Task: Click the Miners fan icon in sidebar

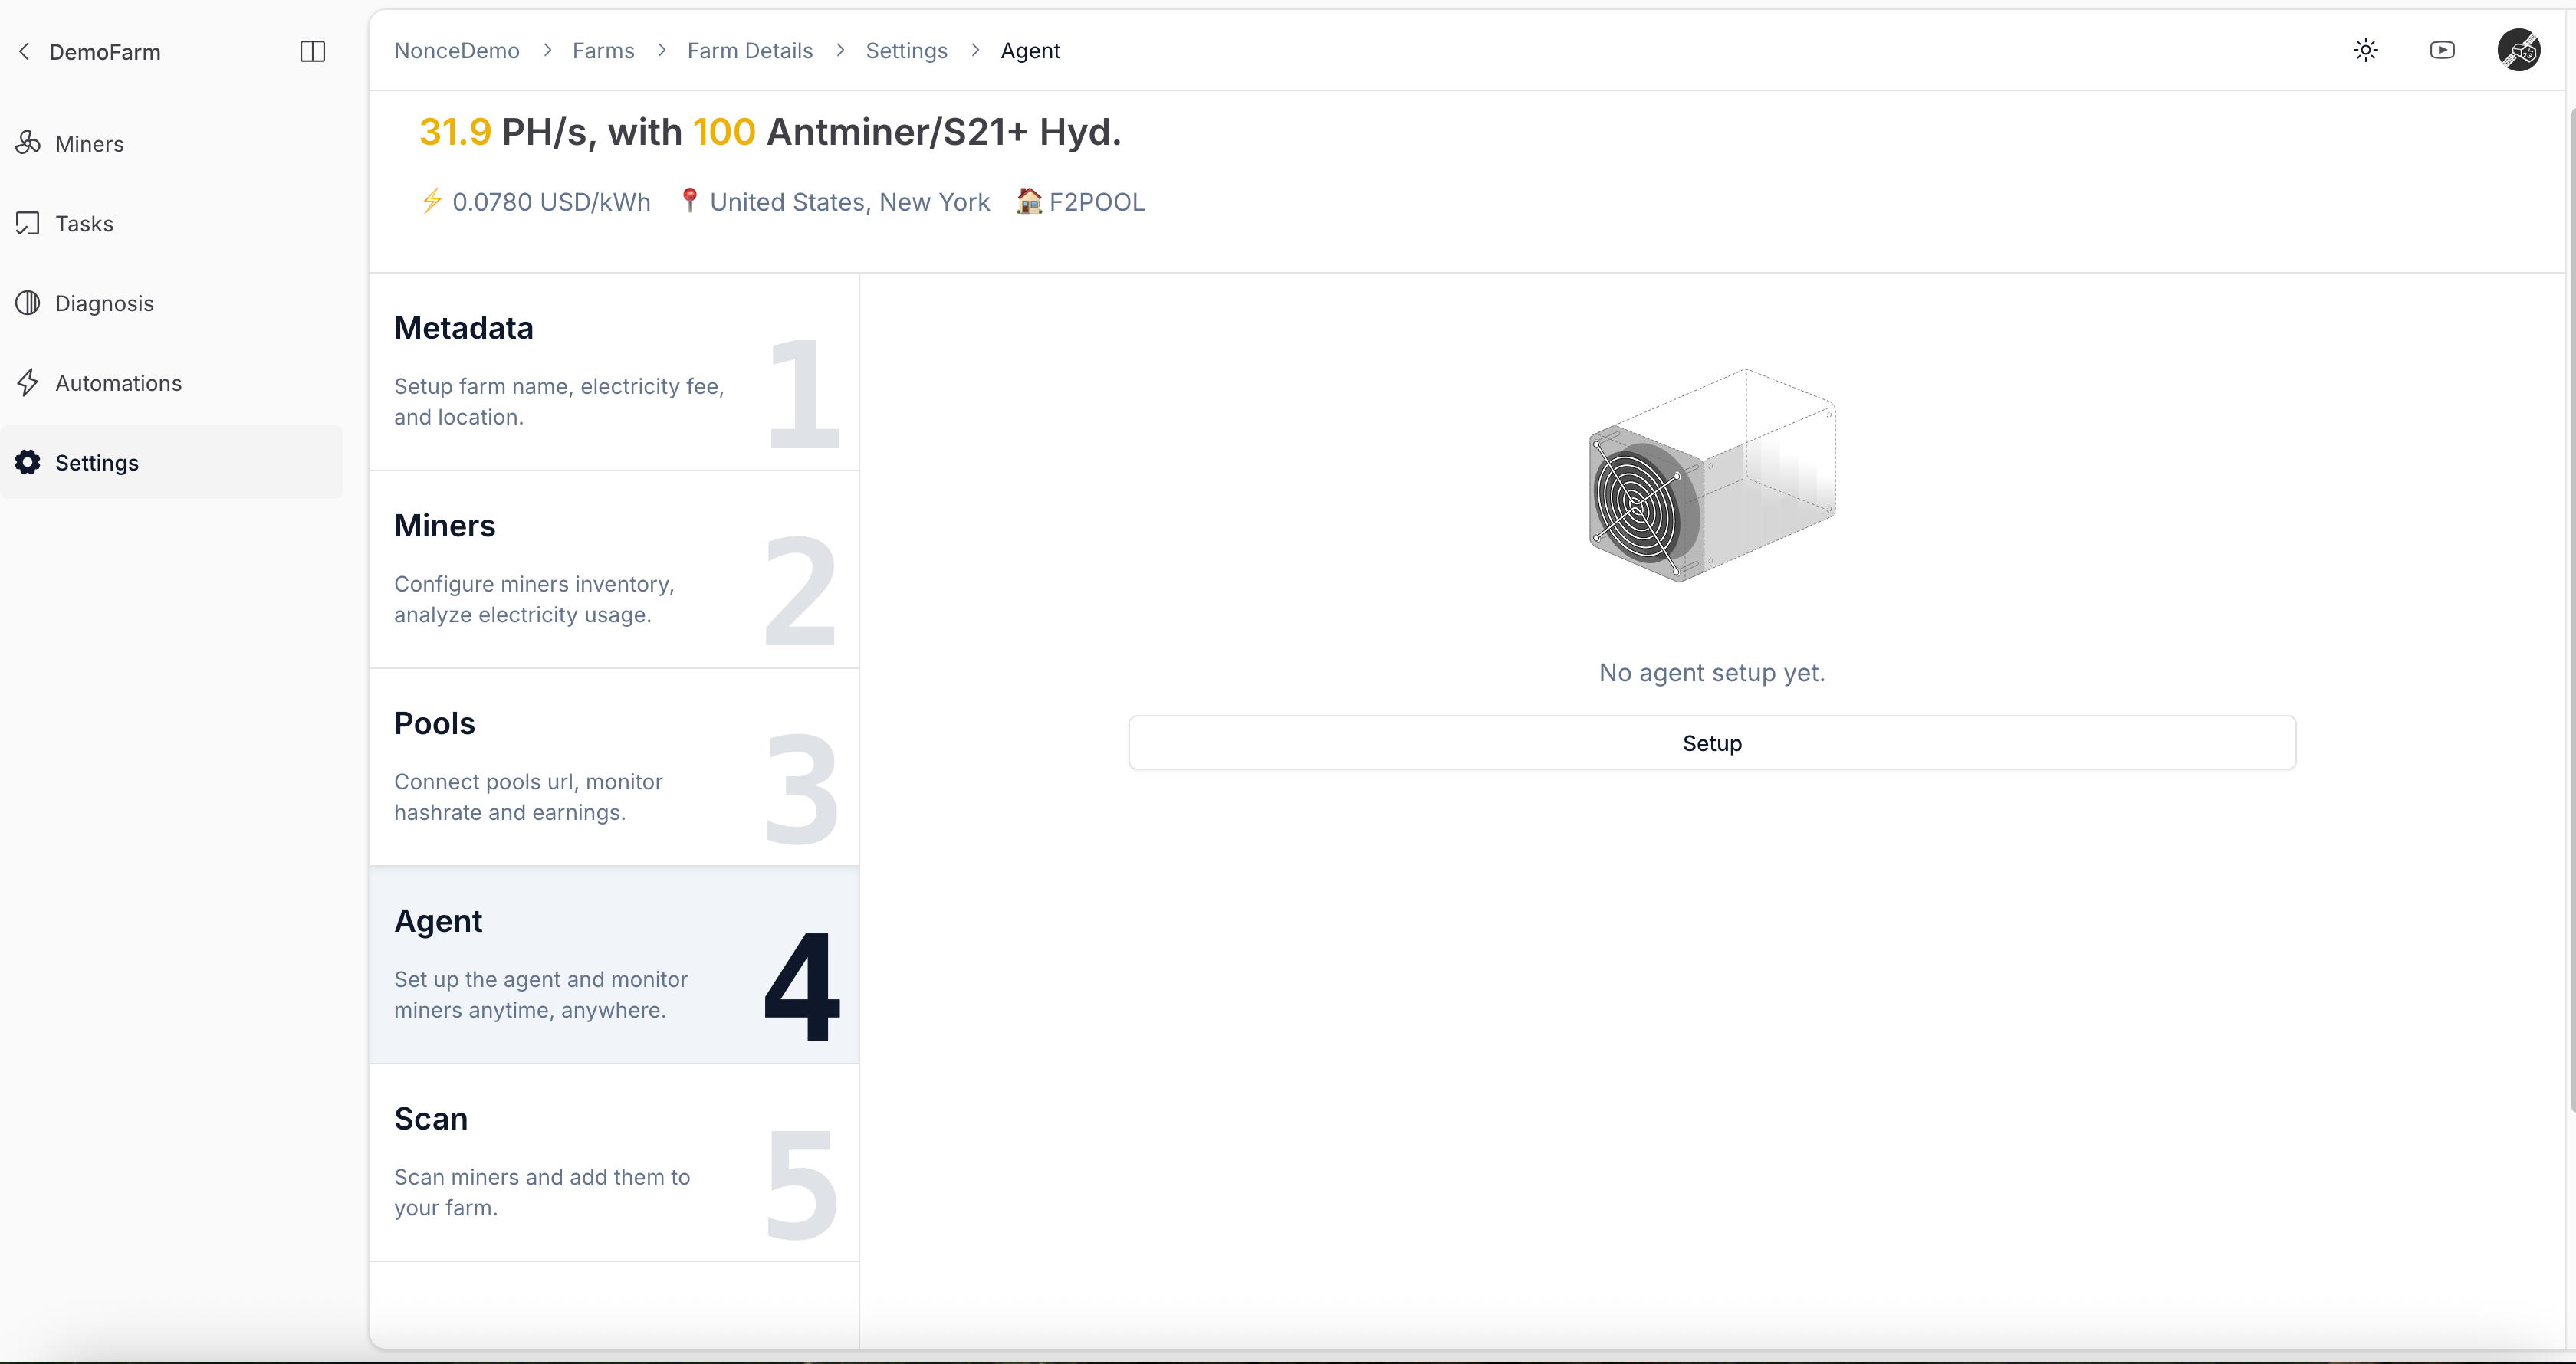Action: coord(28,143)
